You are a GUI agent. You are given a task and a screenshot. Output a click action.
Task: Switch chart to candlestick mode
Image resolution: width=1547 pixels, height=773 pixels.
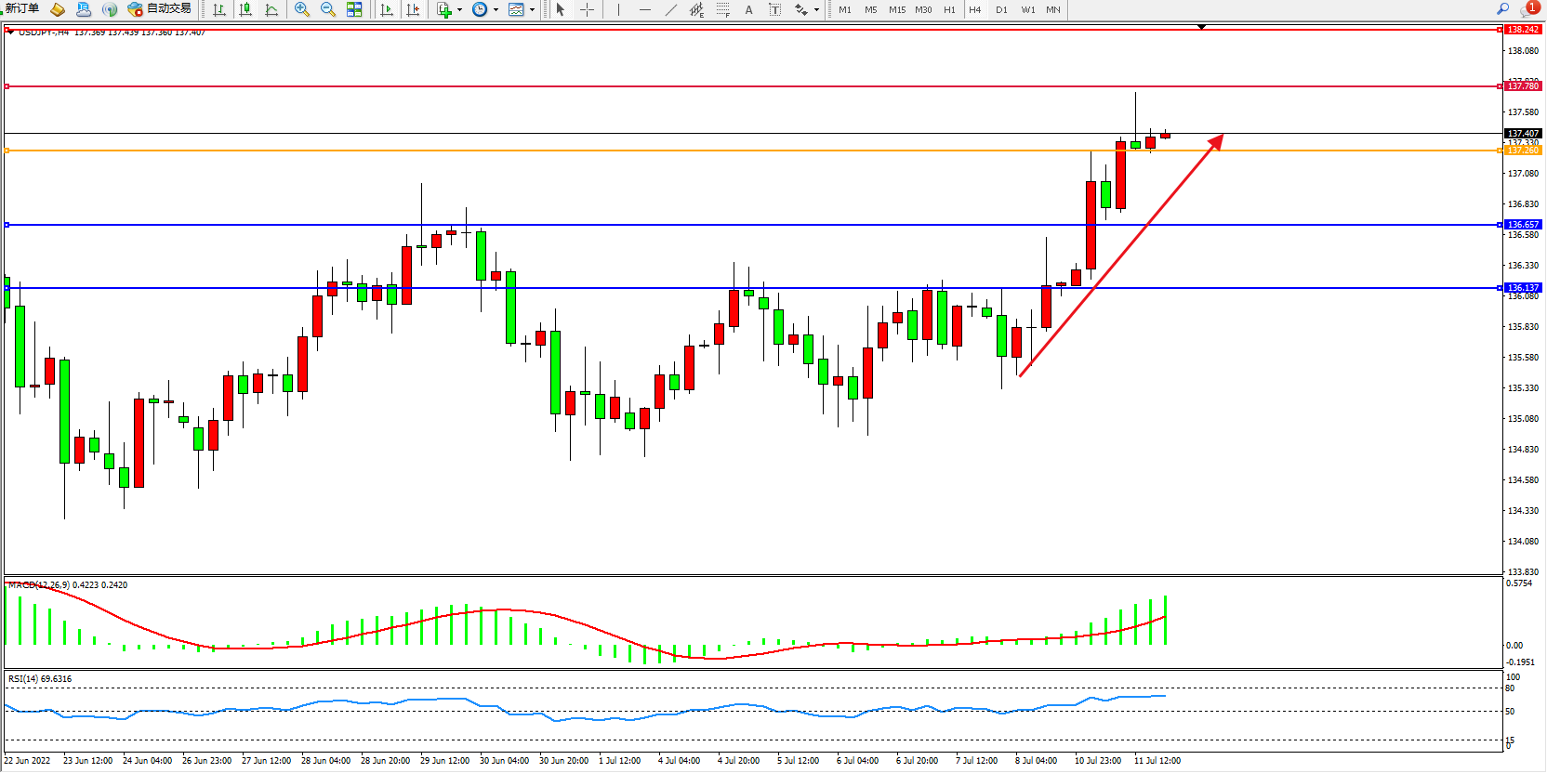(245, 9)
